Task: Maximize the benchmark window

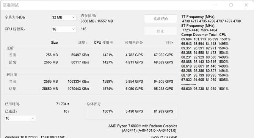Action: click(231, 5)
